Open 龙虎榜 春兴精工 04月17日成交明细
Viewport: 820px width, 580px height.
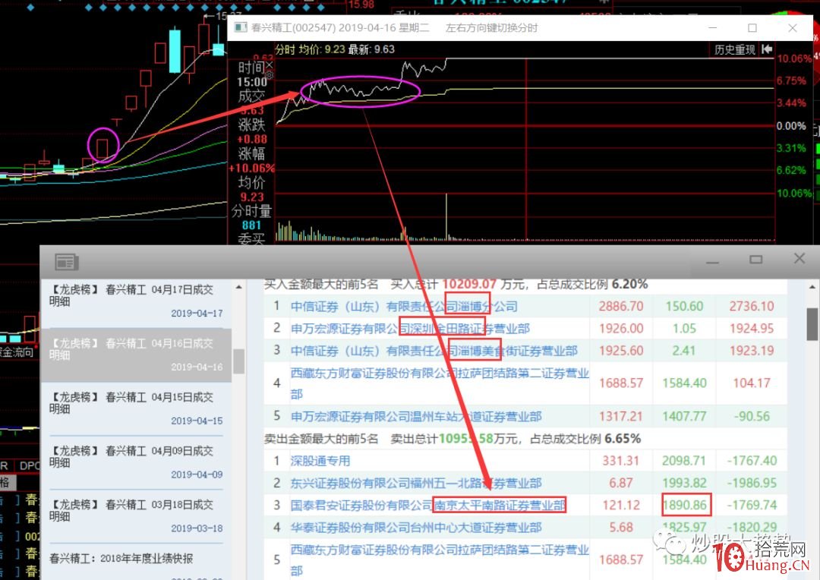coord(136,301)
